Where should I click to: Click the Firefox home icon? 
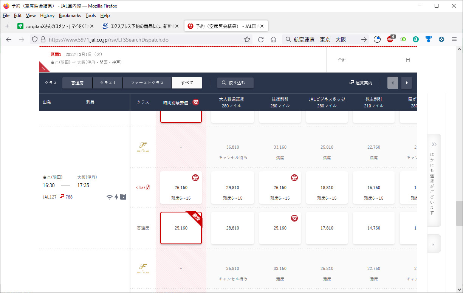coord(273,39)
